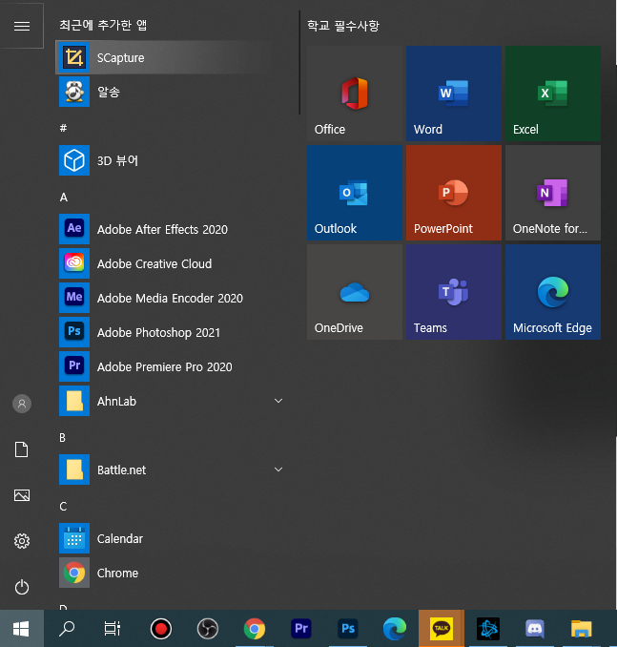Open the Calendar app
617x647 pixels.
tap(171, 538)
